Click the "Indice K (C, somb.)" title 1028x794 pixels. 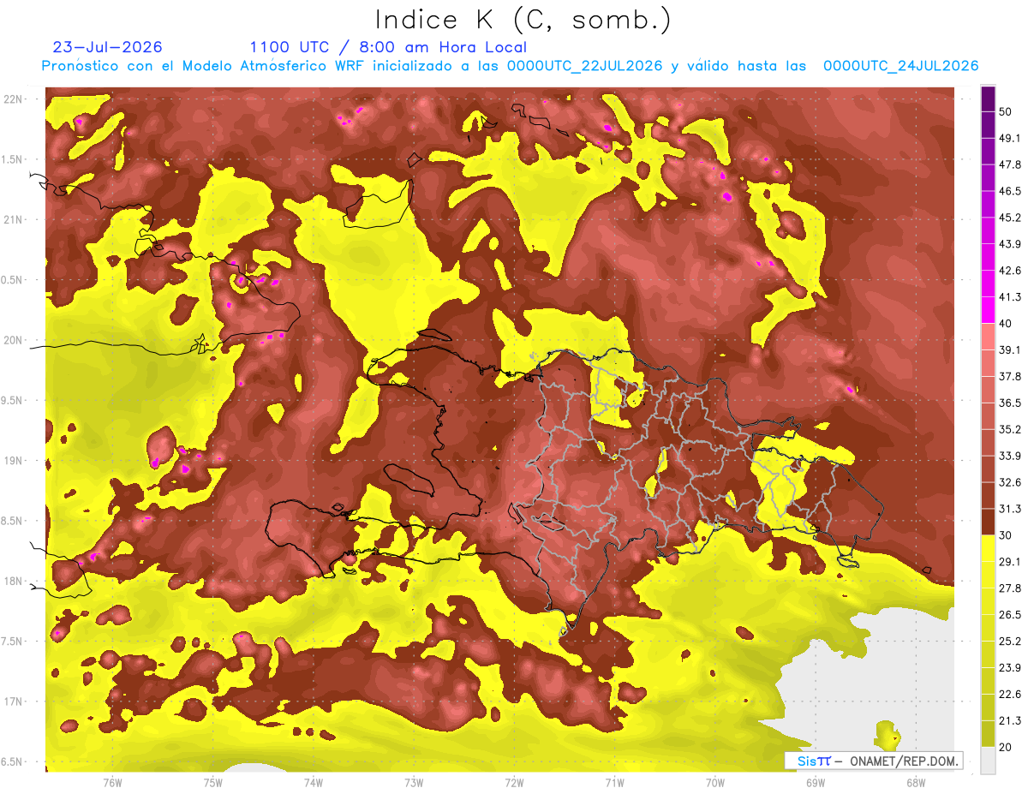[x=523, y=20]
